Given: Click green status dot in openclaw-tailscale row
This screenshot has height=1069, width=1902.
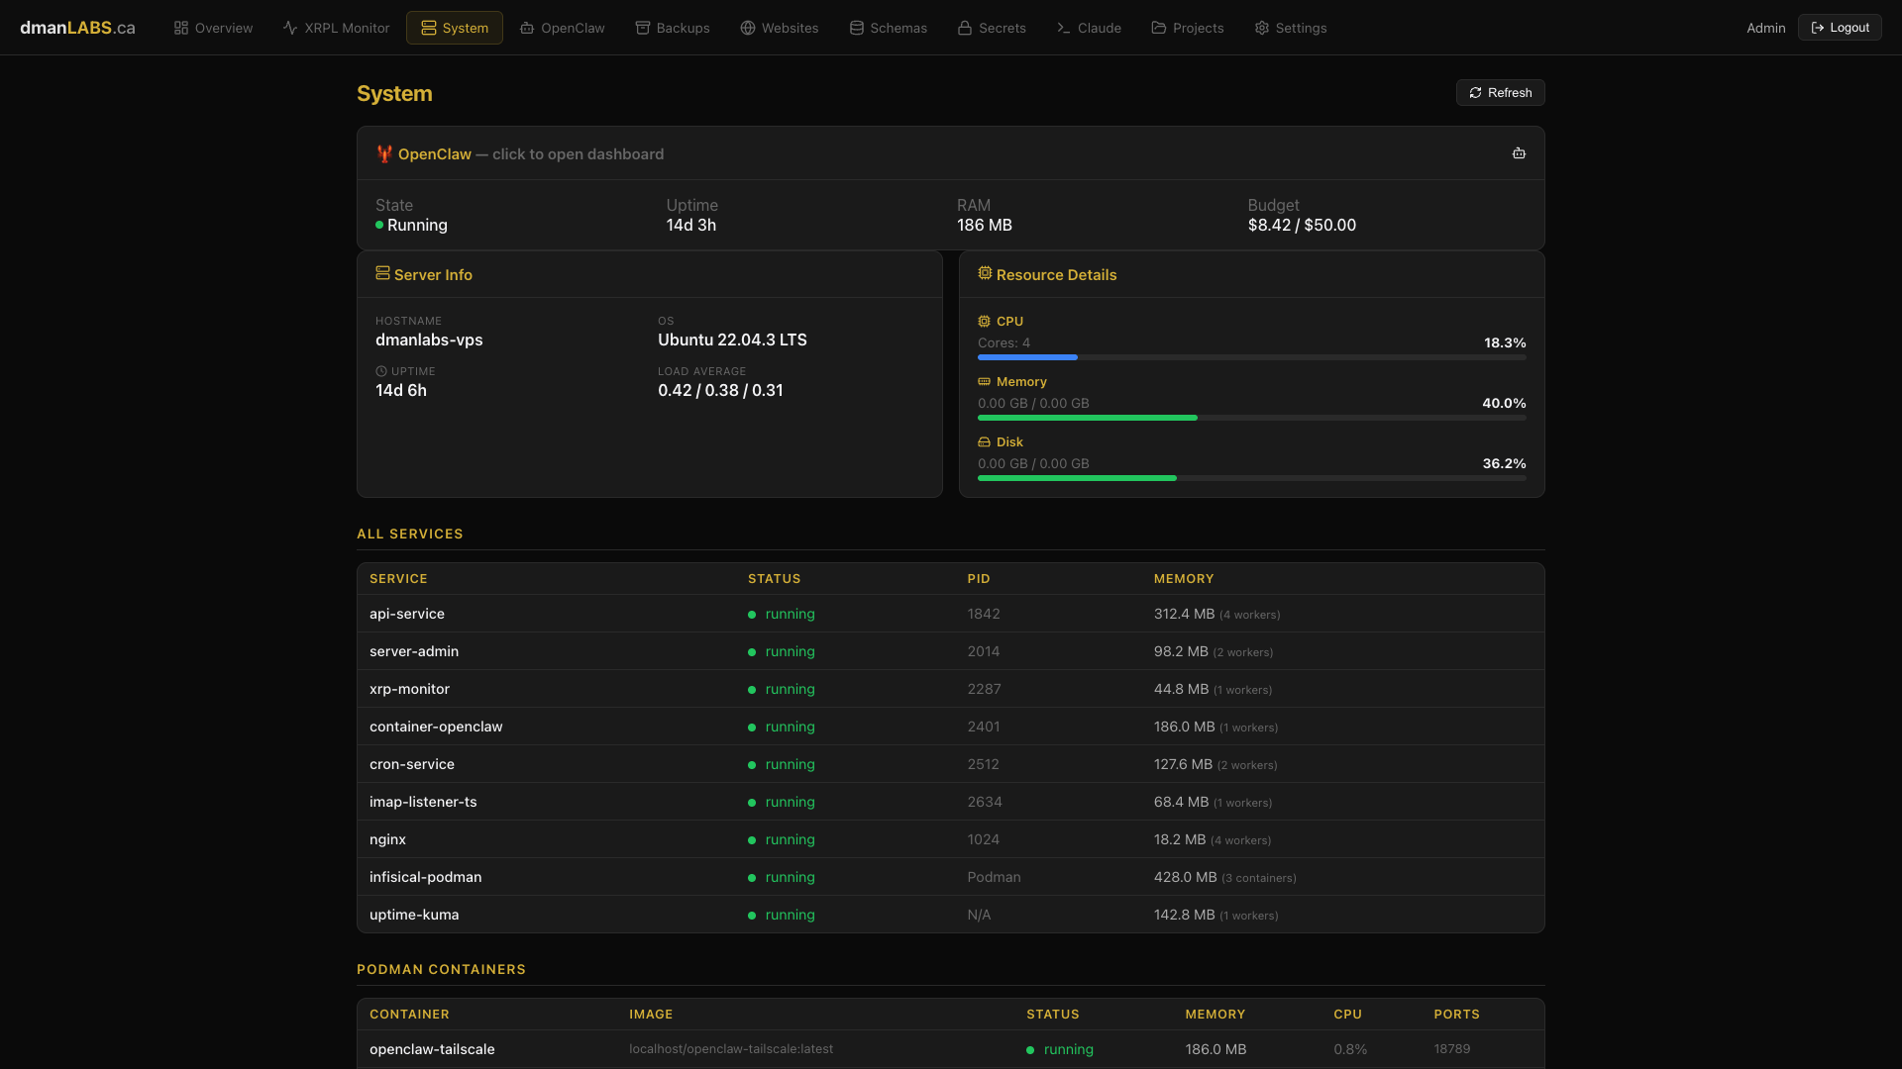Looking at the screenshot, I should tap(1030, 1050).
